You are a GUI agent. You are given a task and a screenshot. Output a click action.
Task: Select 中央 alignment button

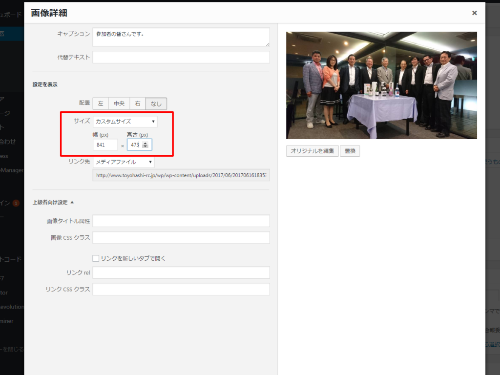[119, 104]
